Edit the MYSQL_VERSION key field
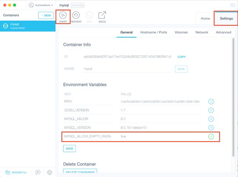The width and height of the screenshot is (238, 177). 88,128
